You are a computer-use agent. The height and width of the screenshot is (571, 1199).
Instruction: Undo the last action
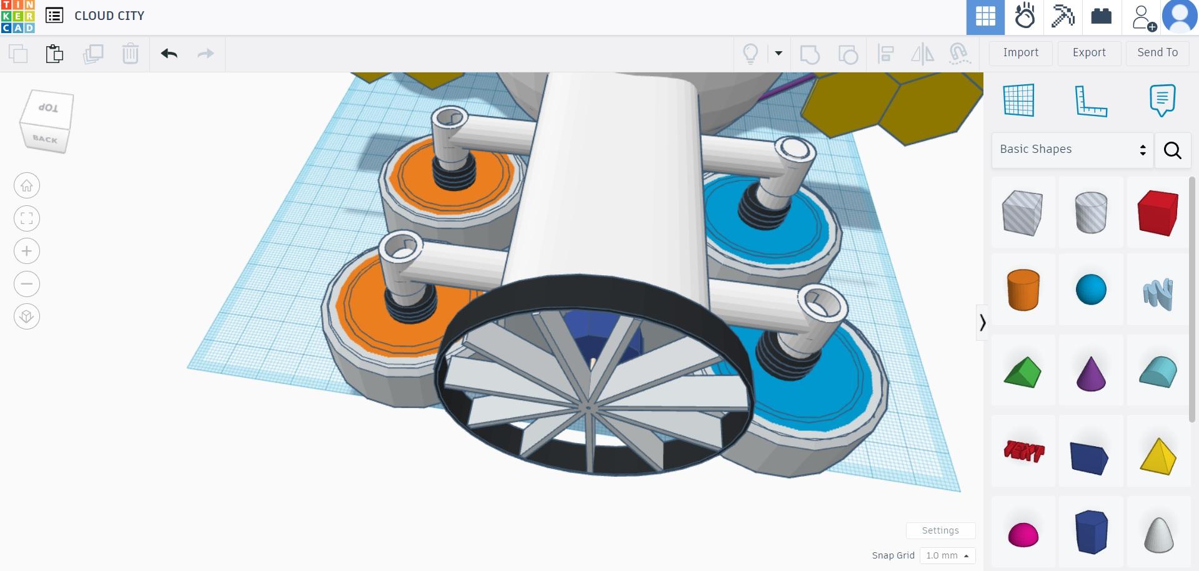169,54
